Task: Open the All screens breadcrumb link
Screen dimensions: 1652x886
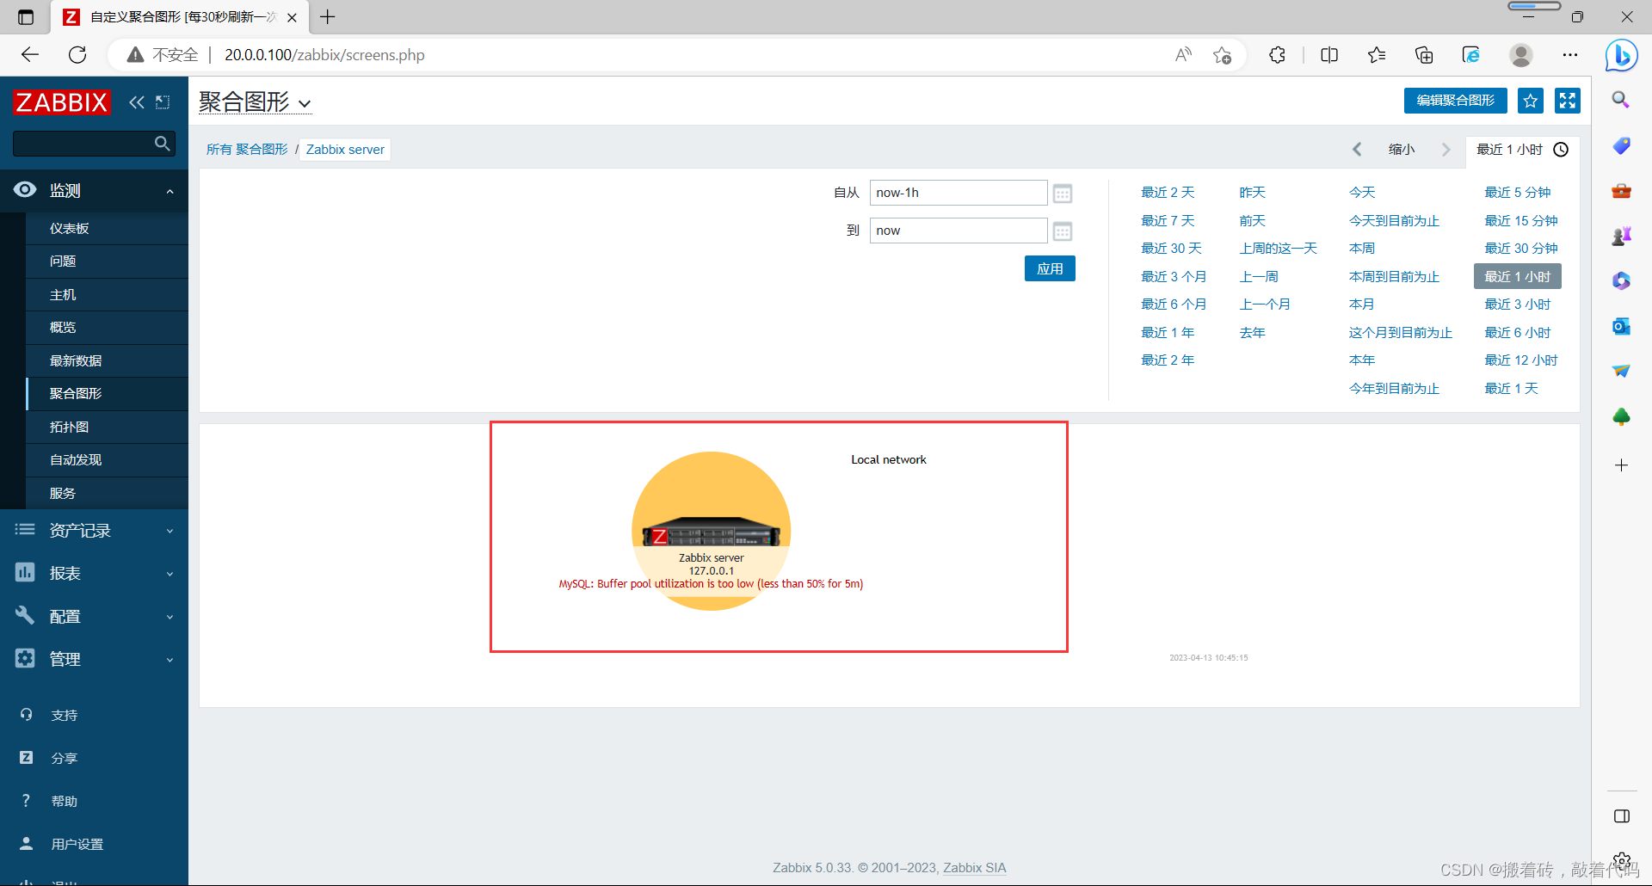Action: pos(247,150)
